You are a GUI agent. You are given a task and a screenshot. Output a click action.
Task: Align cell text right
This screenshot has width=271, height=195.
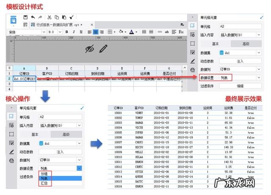102,32
